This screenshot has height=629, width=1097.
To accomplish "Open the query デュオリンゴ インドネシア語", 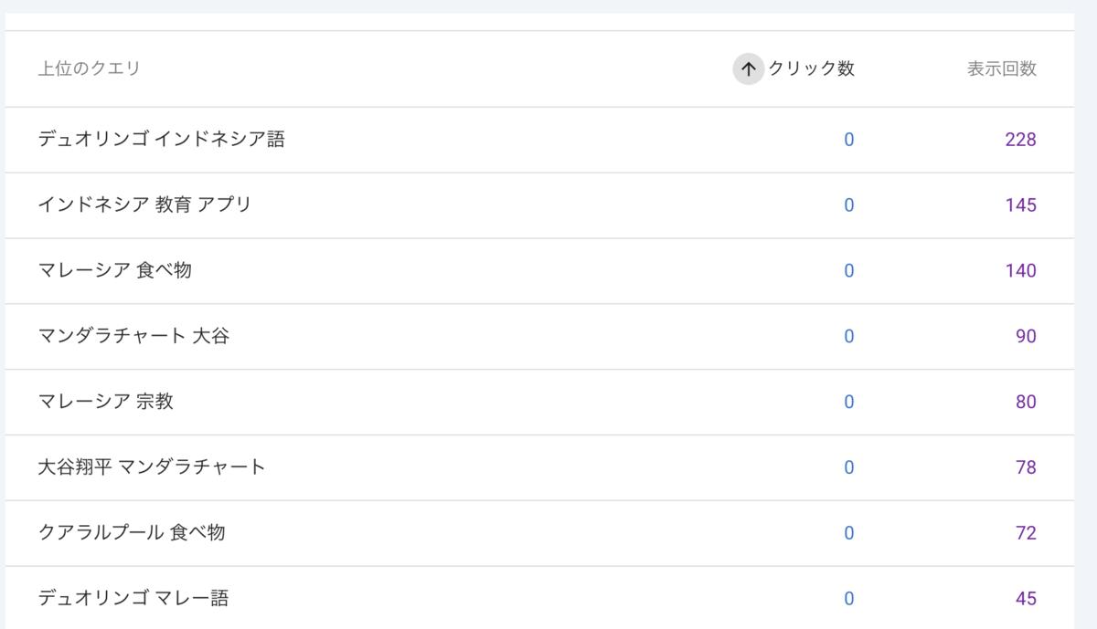I will [x=162, y=140].
